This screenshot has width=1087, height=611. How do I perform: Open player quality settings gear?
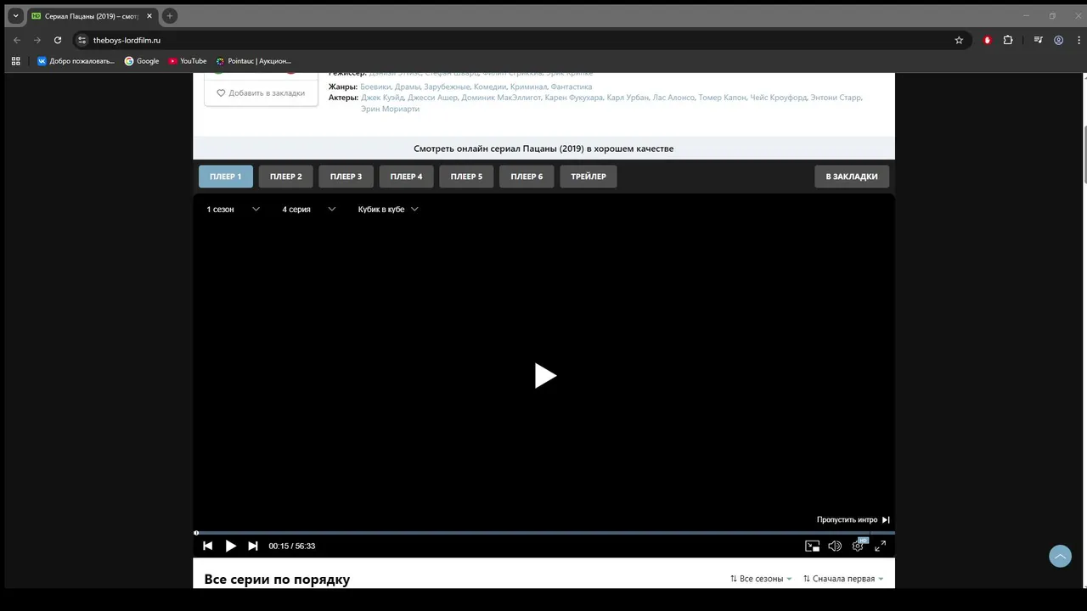(x=858, y=546)
